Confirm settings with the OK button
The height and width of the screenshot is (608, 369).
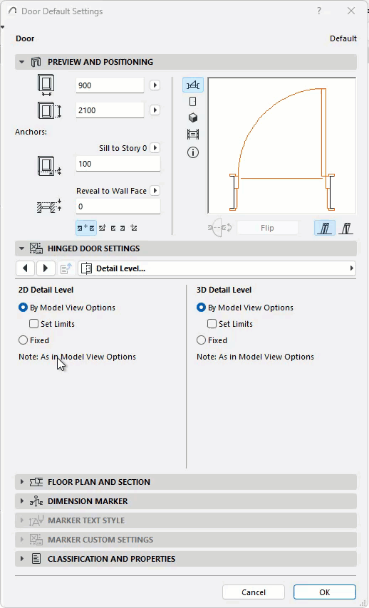[x=324, y=592]
